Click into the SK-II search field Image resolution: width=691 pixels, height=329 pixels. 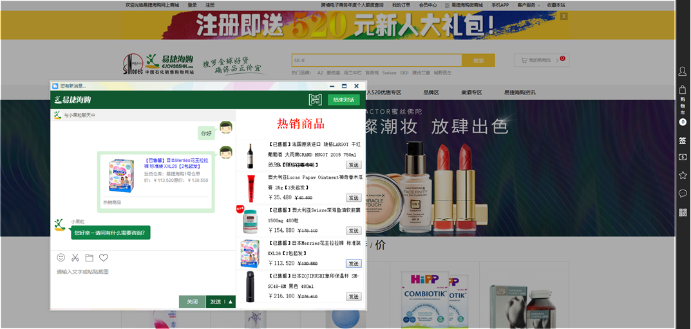tap(377, 60)
